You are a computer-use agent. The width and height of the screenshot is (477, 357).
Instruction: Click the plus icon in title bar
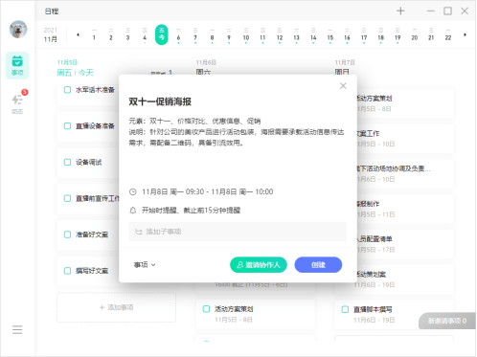click(x=400, y=11)
